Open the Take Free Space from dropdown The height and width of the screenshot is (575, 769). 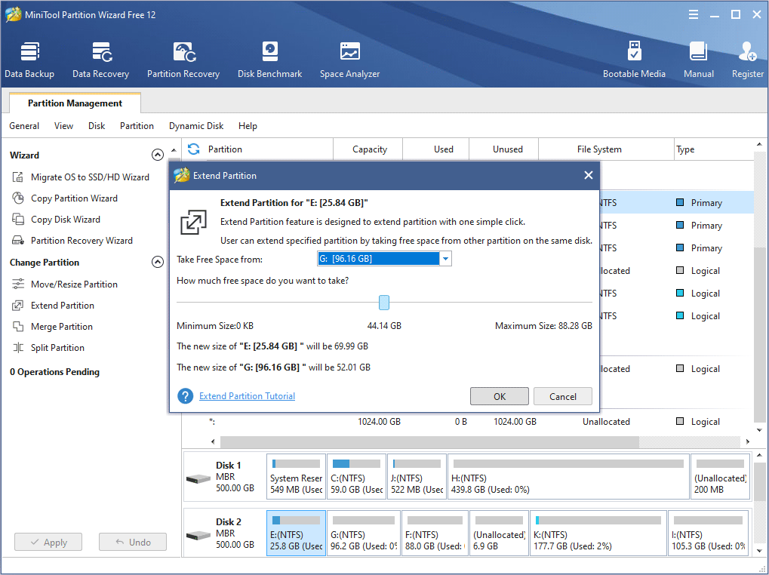pyautogui.click(x=445, y=259)
